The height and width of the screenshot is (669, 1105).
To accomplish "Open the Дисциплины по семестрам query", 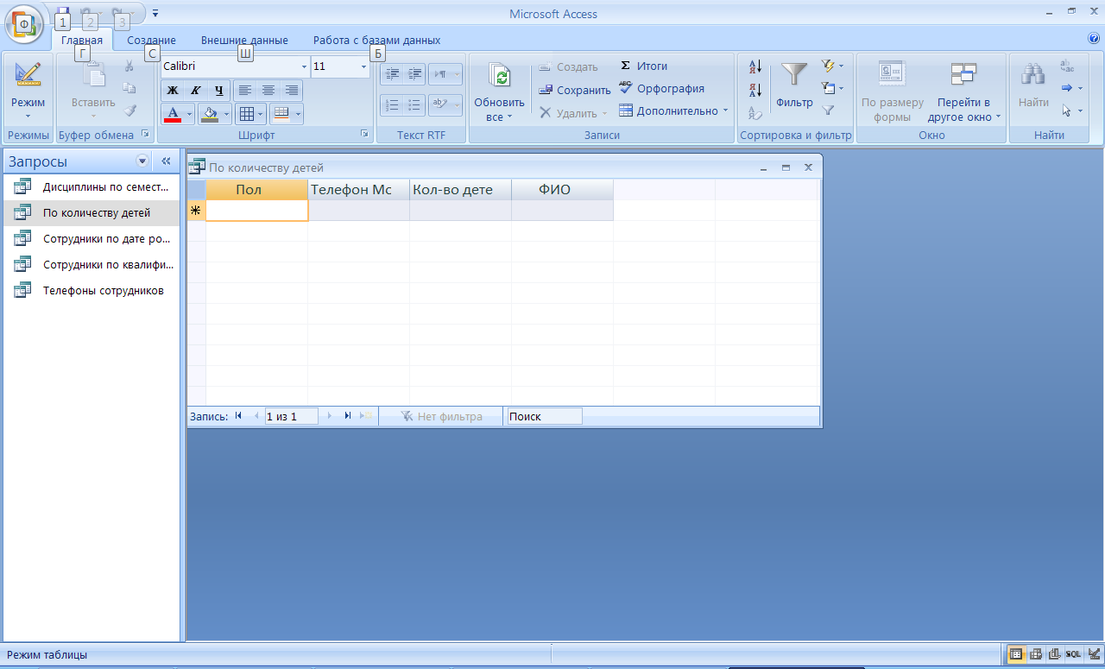I will [92, 186].
